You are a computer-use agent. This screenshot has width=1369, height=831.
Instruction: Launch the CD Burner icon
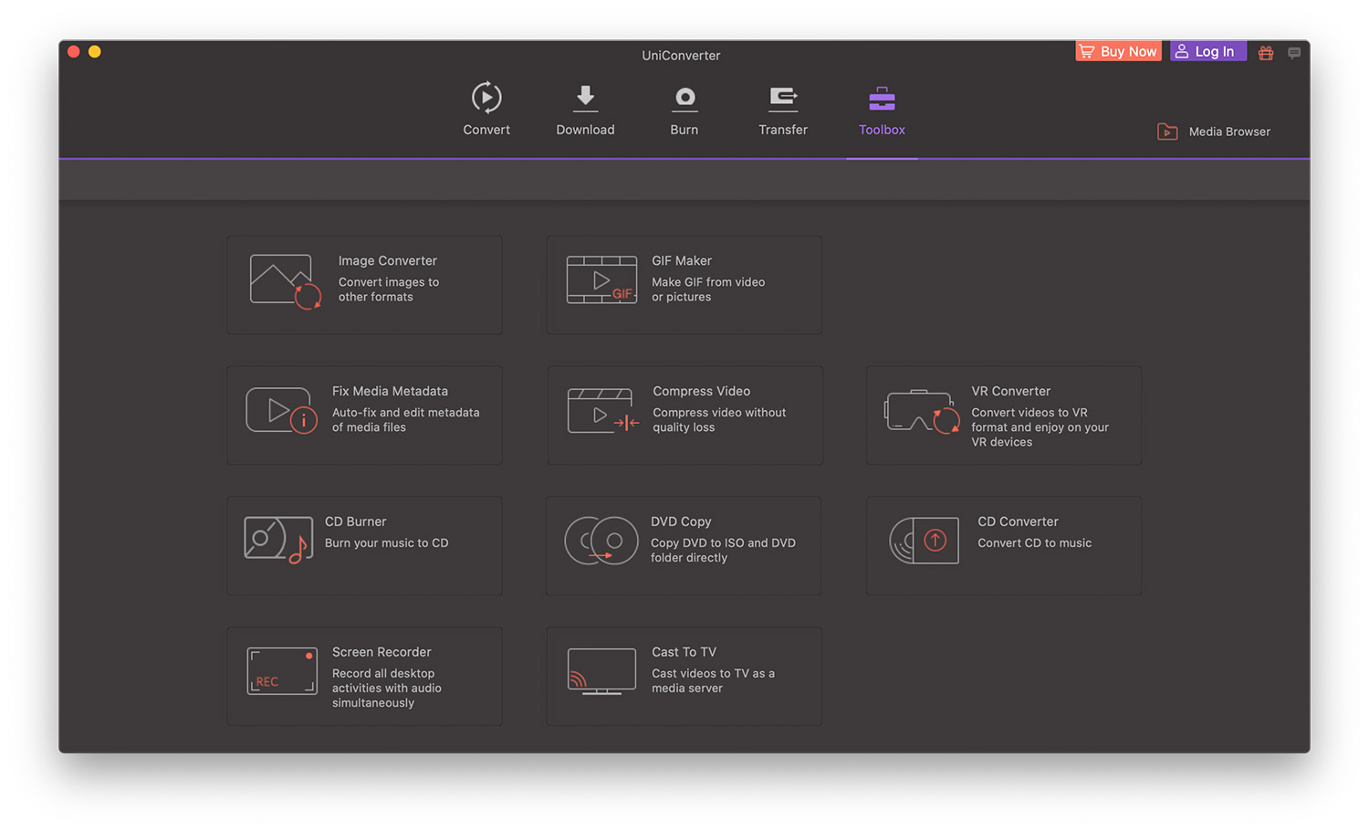point(277,541)
